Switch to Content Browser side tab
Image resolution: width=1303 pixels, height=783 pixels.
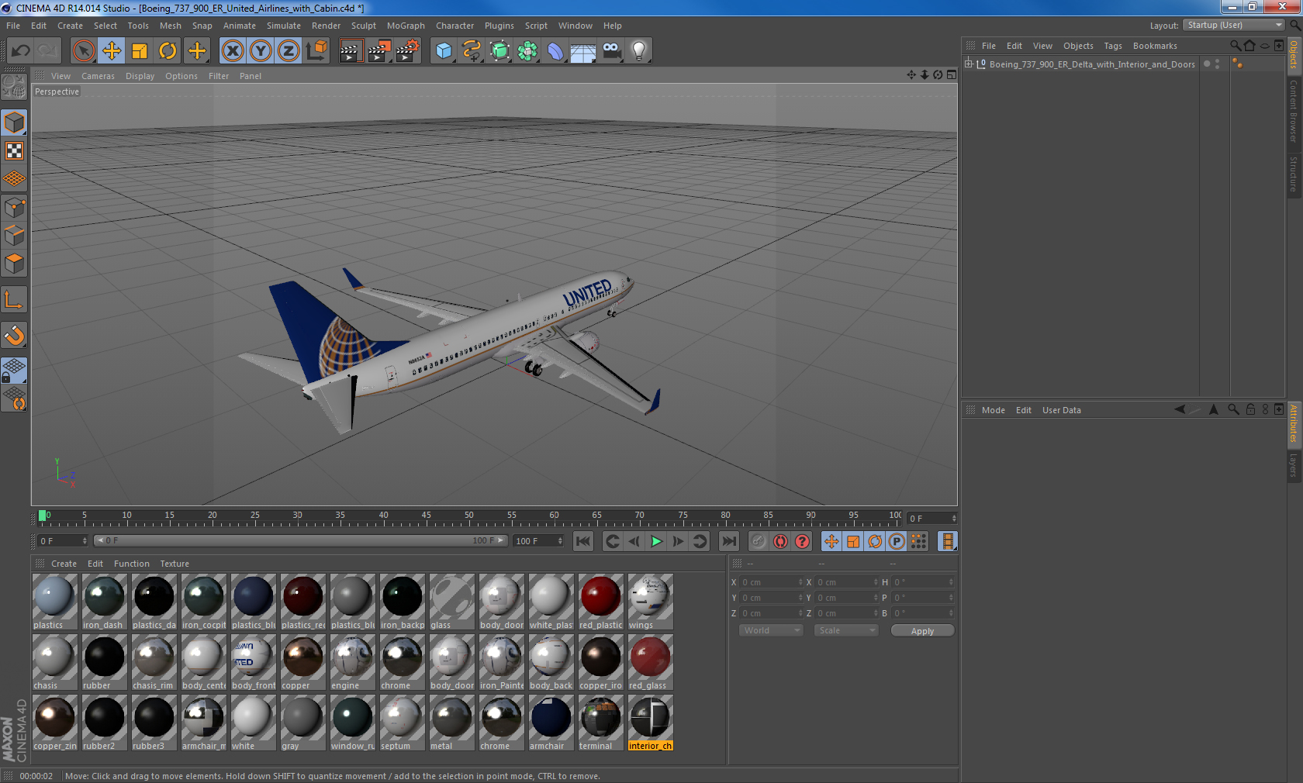coord(1294,110)
